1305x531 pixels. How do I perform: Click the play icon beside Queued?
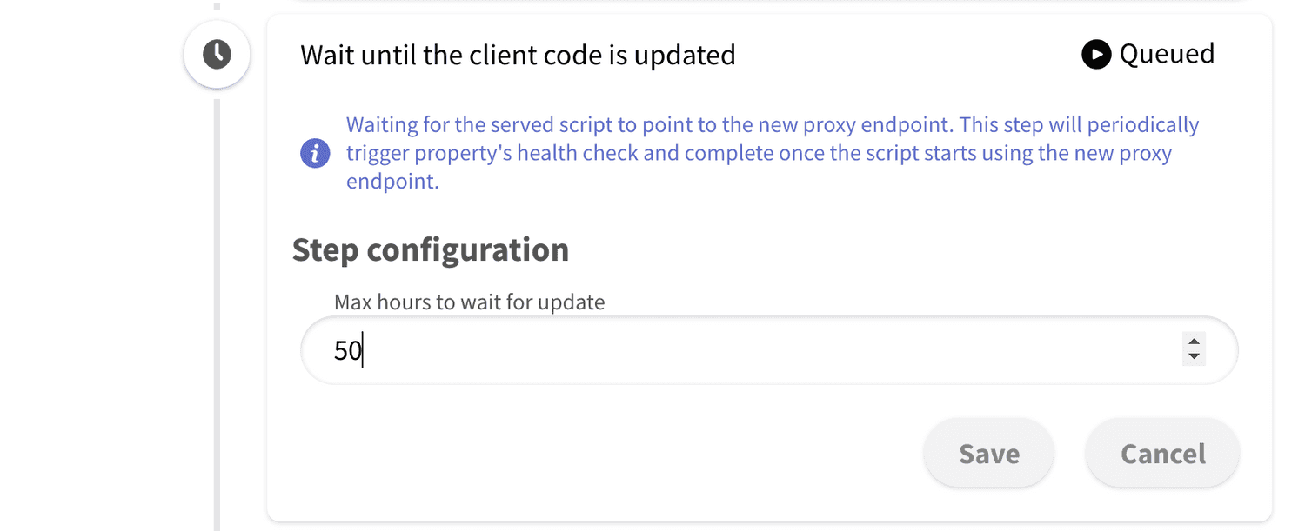pos(1096,55)
